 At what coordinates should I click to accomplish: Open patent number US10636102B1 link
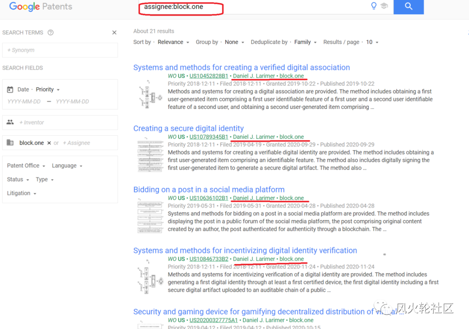208,198
